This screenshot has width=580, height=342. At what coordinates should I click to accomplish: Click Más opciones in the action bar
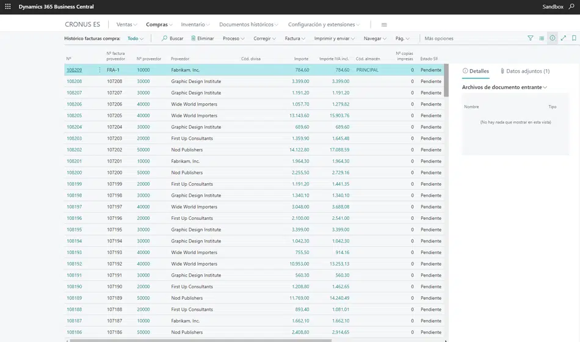(x=438, y=38)
